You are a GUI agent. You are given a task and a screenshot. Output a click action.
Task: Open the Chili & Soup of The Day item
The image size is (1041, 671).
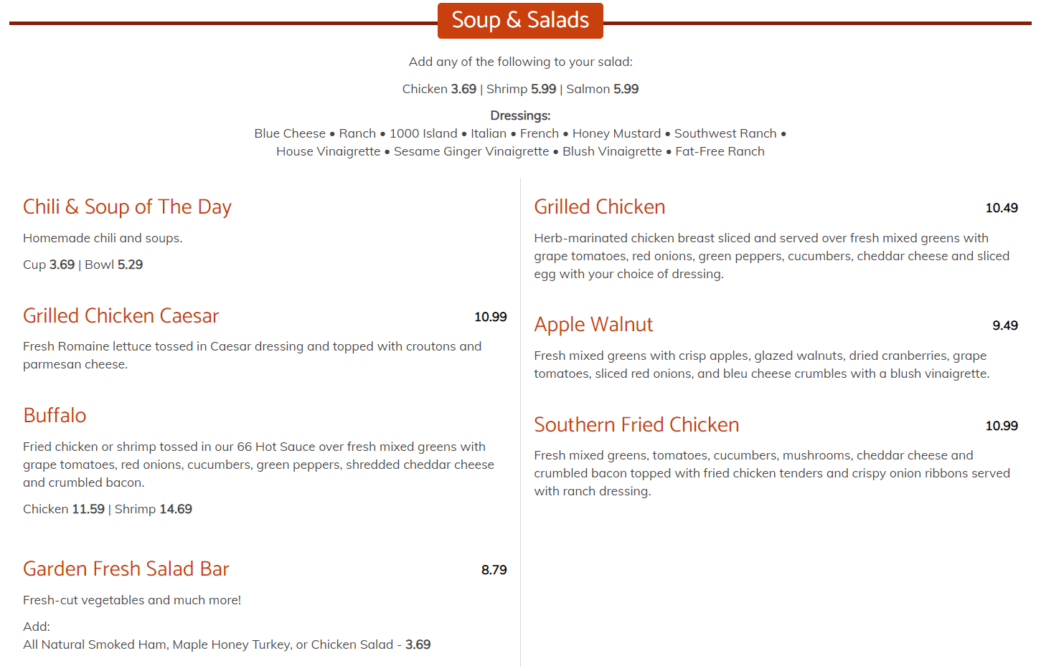[127, 207]
